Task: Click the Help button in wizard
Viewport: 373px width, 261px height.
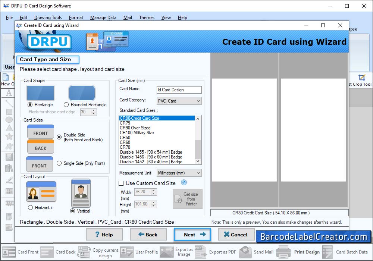Action: pyautogui.click(x=104, y=235)
